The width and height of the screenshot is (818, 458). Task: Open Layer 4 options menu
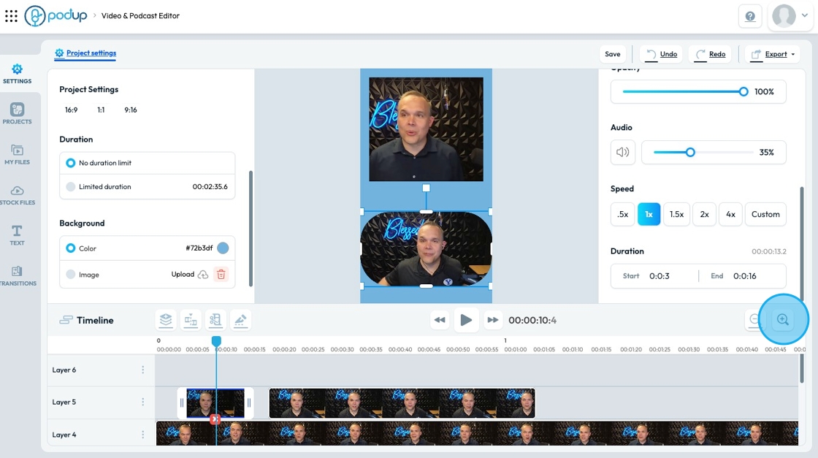143,435
